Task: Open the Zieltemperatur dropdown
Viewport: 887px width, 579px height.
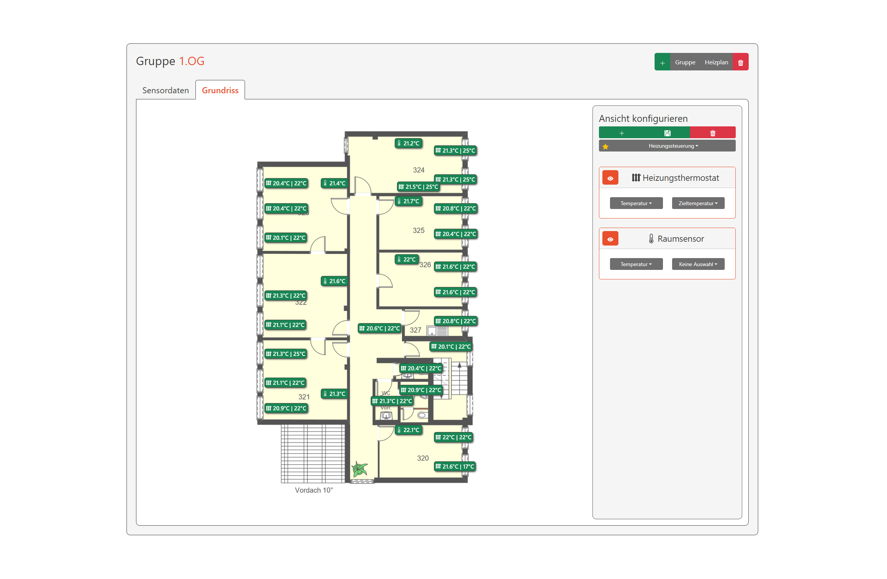Action: click(698, 203)
